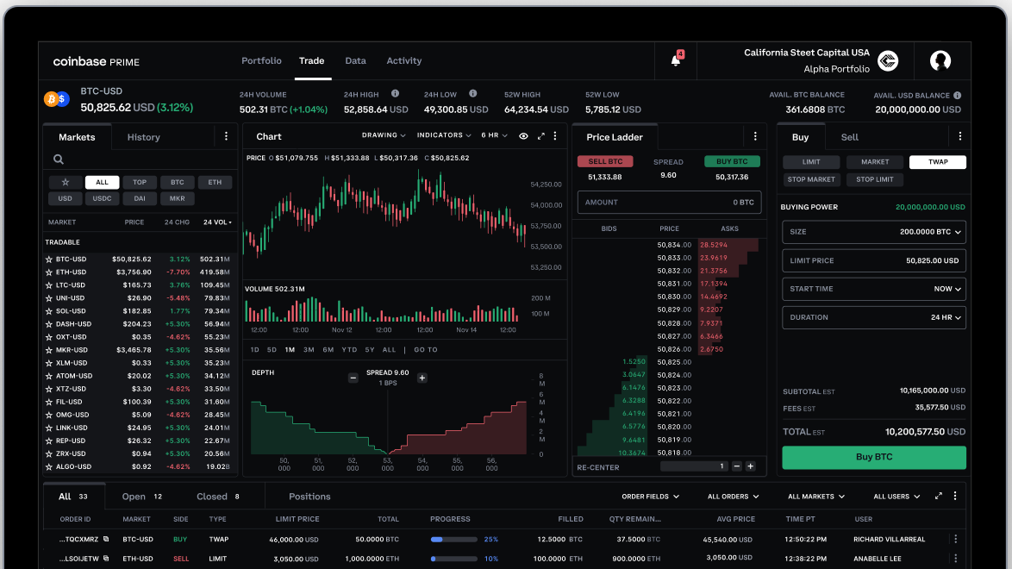
Task: Zoom out depth chart with minus
Action: (x=353, y=378)
